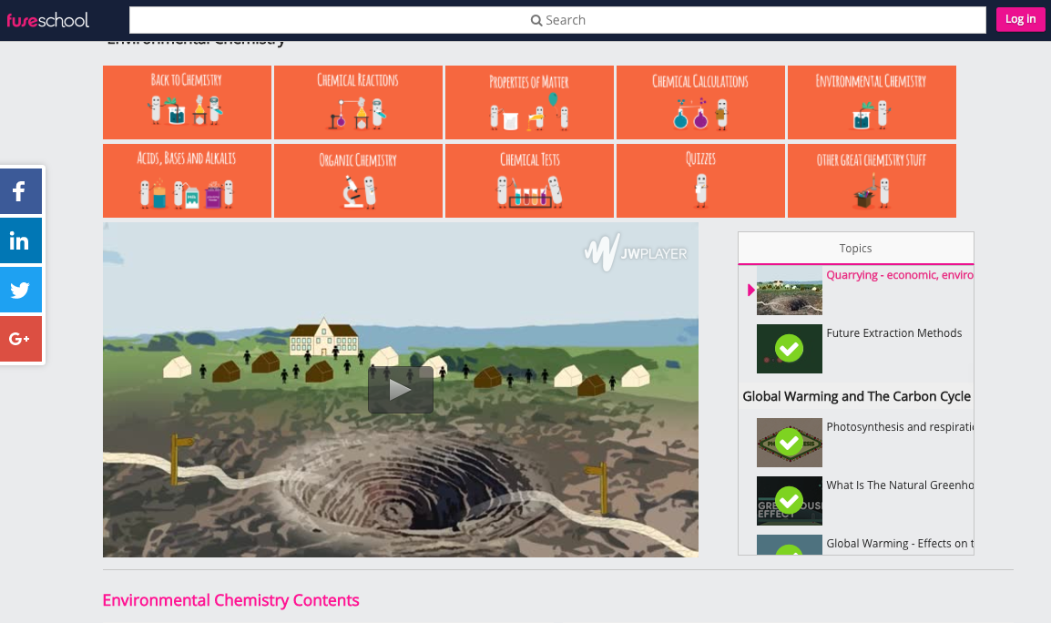This screenshot has width=1051, height=623.
Task: Switch to the Topics tab
Action: (x=855, y=248)
